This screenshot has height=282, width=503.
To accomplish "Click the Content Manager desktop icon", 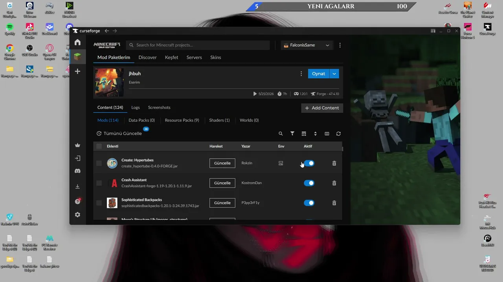I will [x=488, y=6].
